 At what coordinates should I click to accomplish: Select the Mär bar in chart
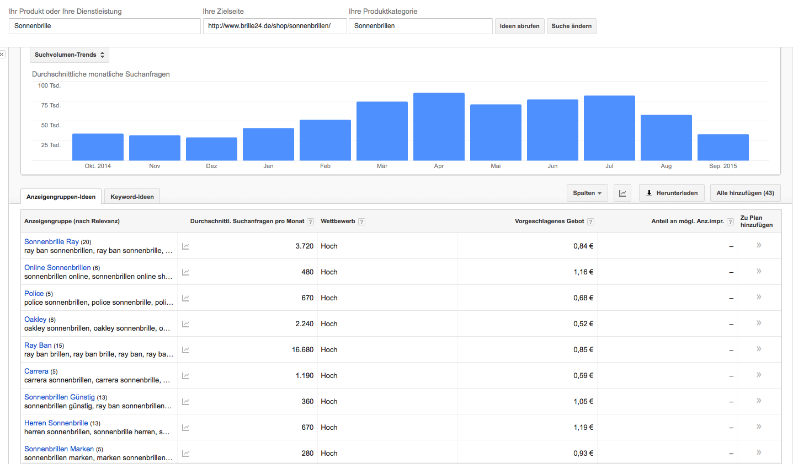(x=382, y=131)
